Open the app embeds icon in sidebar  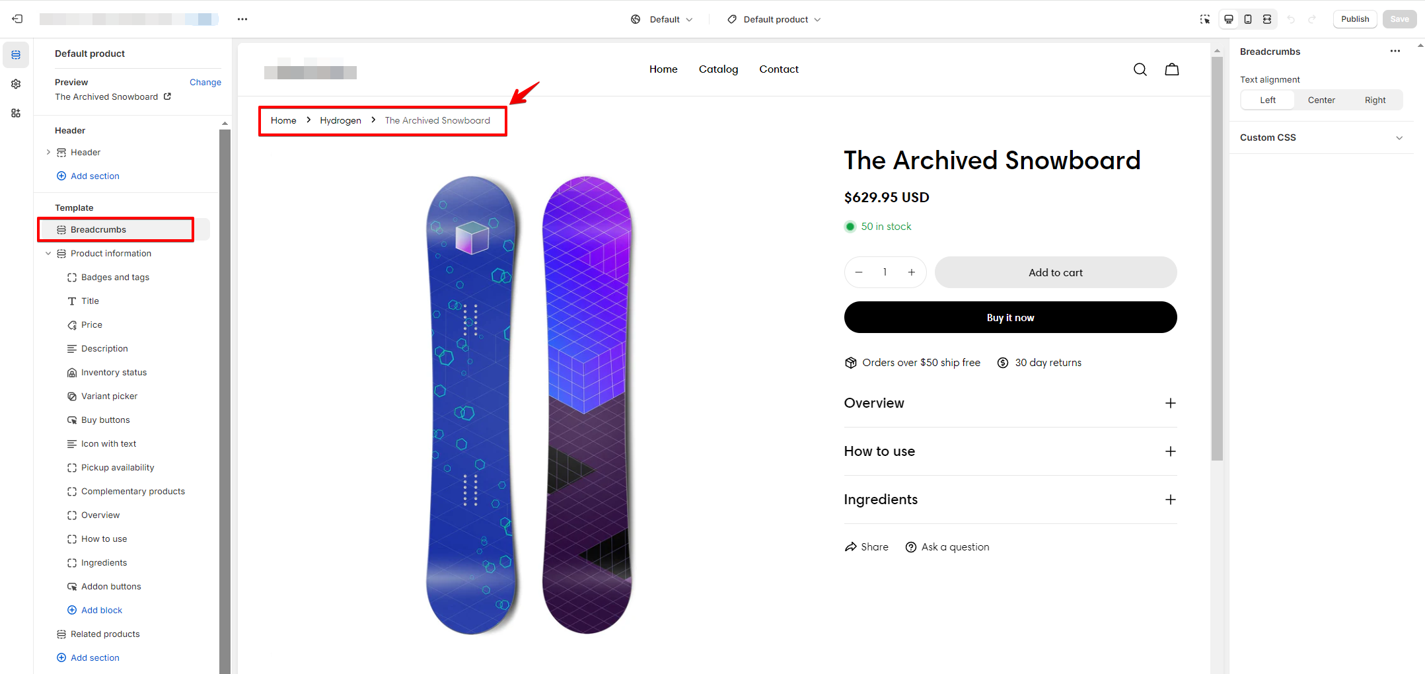[x=16, y=113]
